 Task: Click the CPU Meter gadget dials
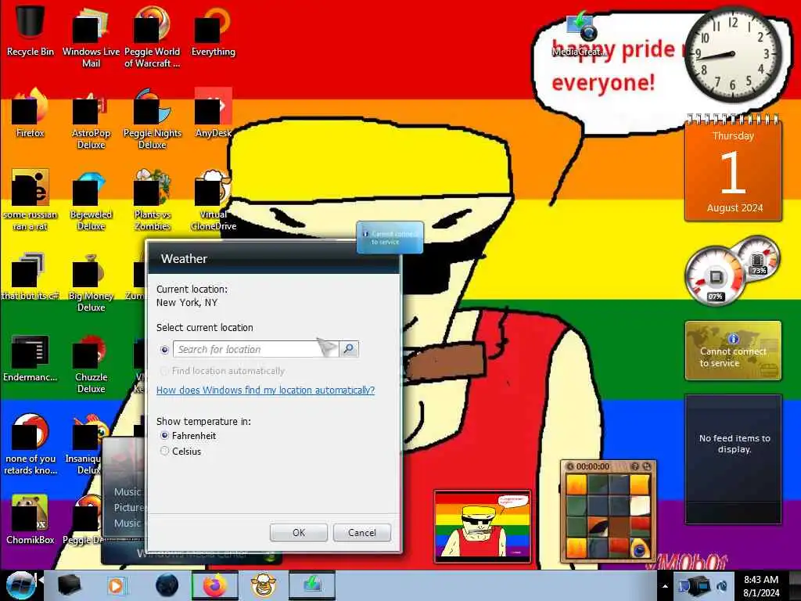click(732, 270)
